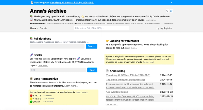The image size is (203, 110).
Task: Click the books icon beside Full database
Action: pos(31,39)
